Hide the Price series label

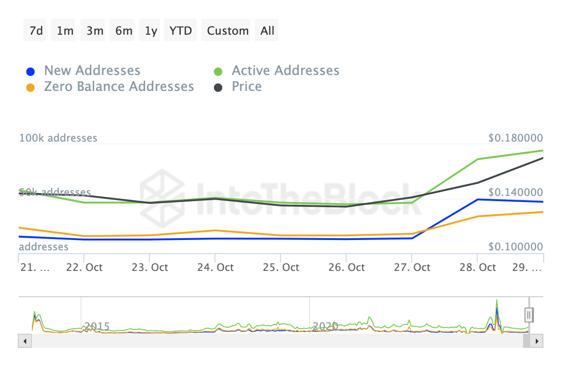click(x=247, y=87)
